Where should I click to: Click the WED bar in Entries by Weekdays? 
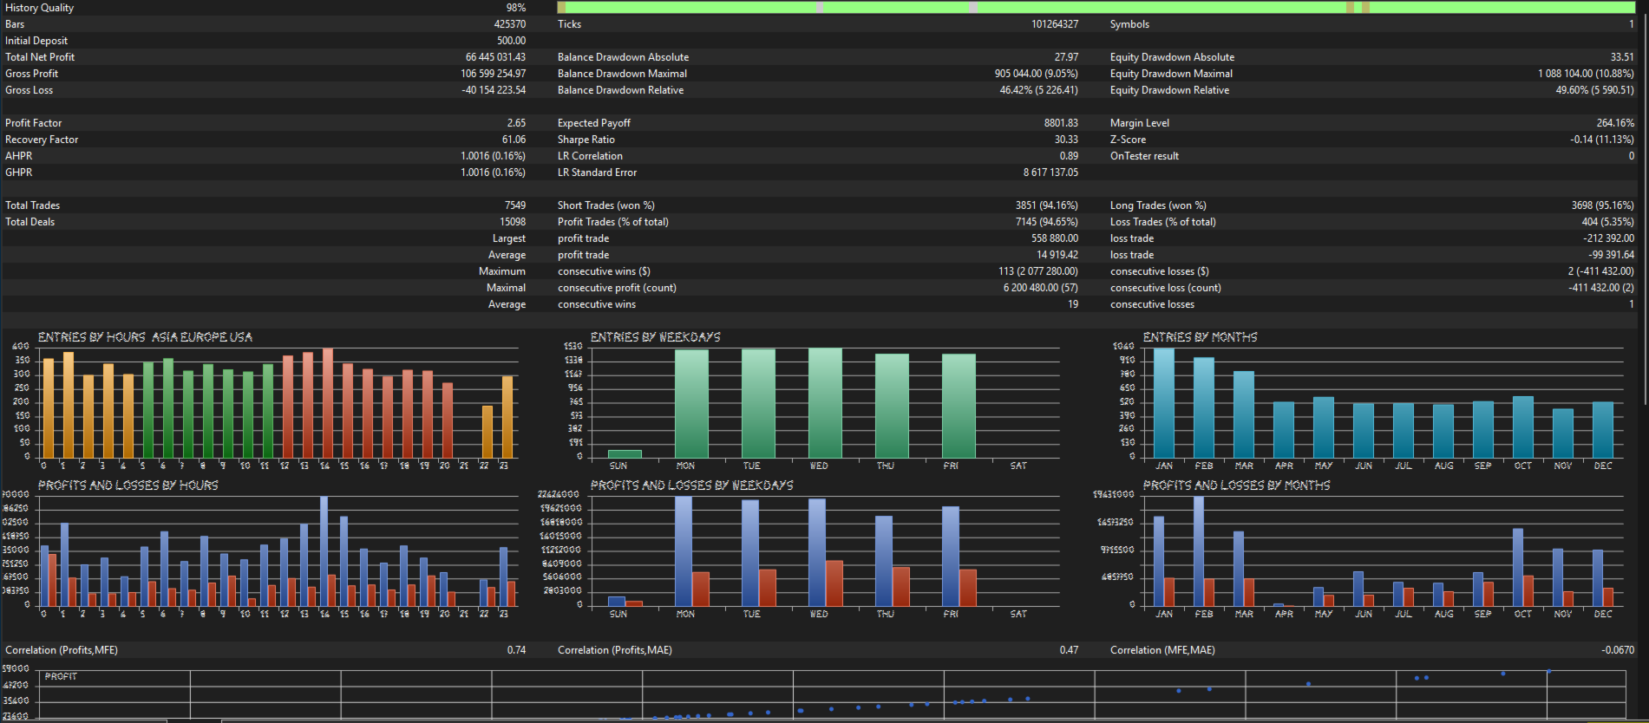(x=825, y=403)
